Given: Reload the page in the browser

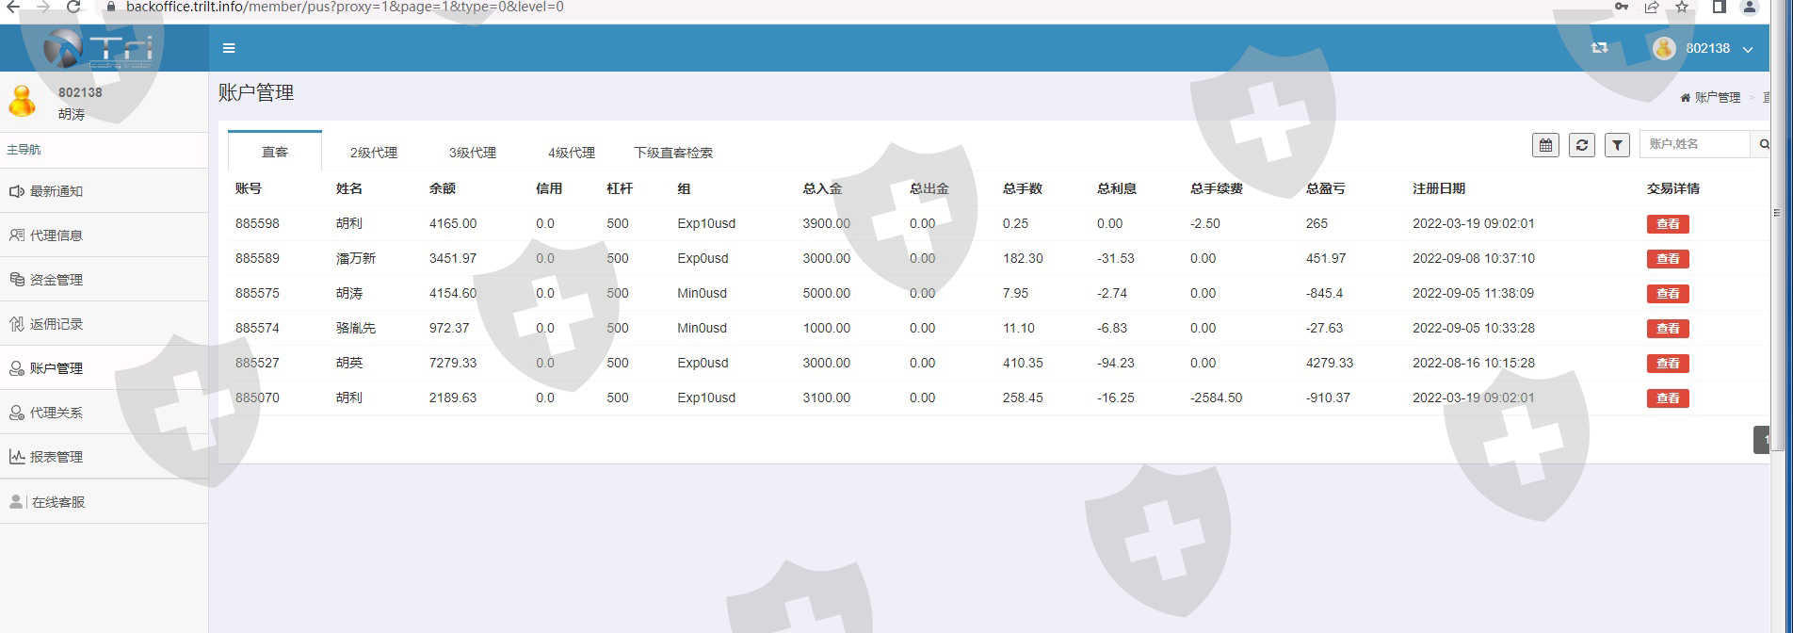Looking at the screenshot, I should (73, 7).
